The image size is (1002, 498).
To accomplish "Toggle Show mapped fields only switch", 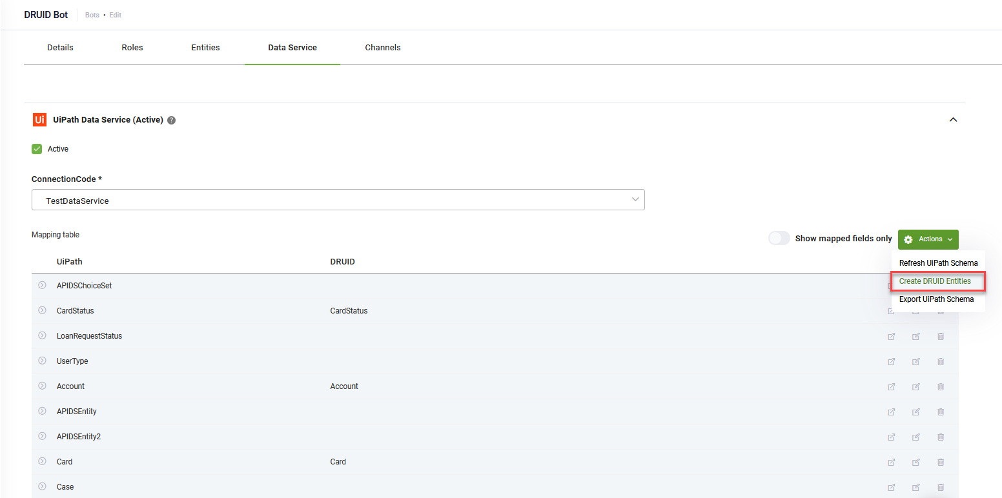I will tap(779, 239).
